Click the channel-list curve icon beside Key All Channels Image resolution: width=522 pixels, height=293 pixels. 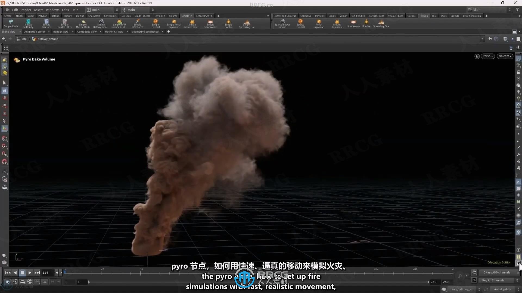474,280
